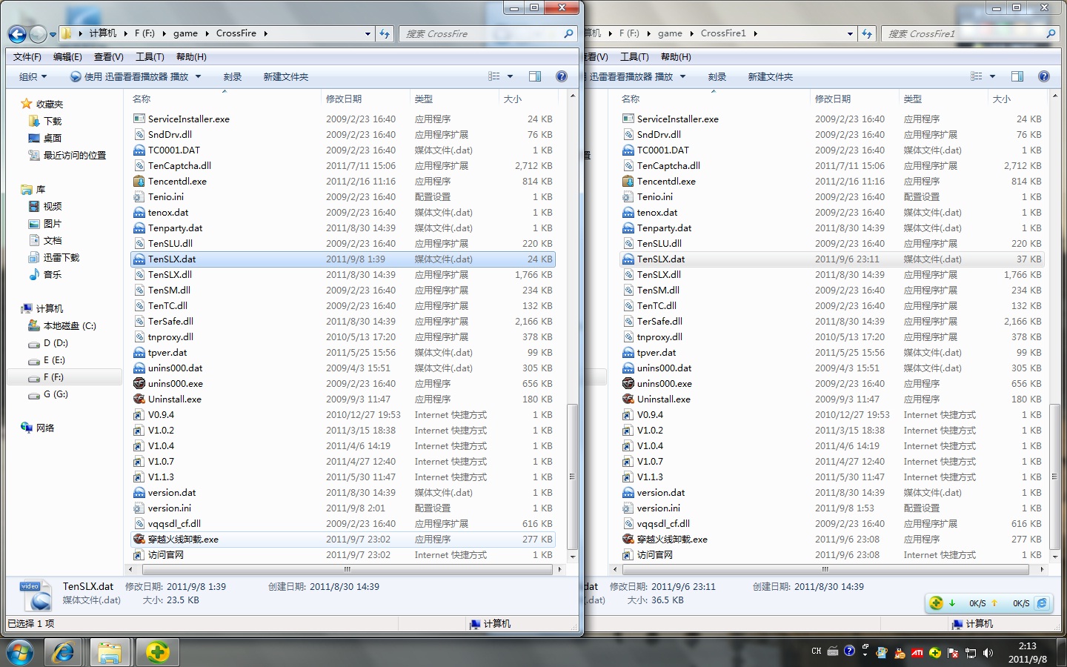This screenshot has width=1067, height=667.
Task: Click the search CrossFire input field
Action: (x=482, y=33)
